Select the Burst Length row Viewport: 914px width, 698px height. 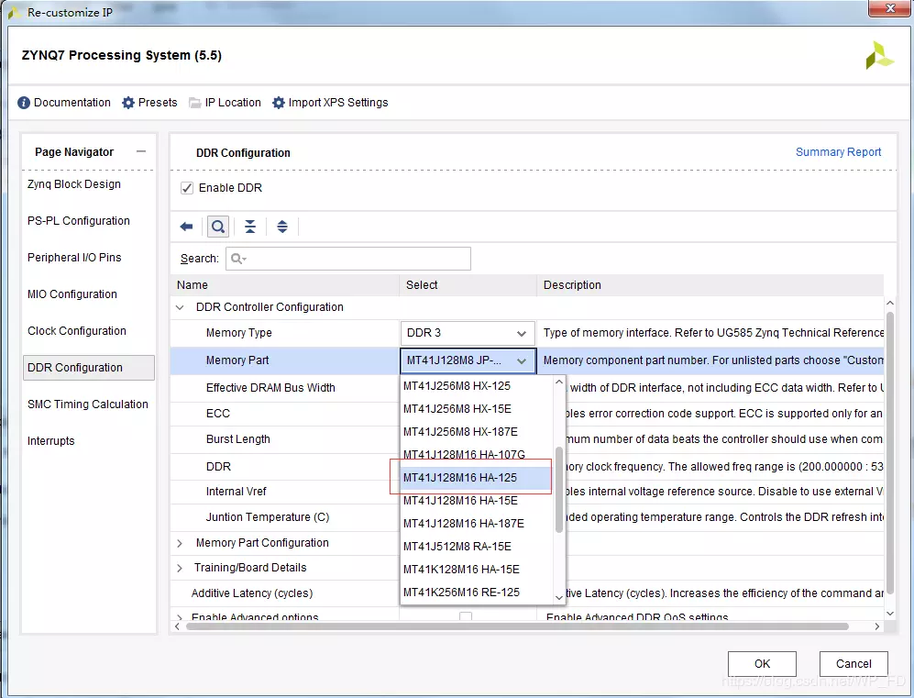click(285, 439)
